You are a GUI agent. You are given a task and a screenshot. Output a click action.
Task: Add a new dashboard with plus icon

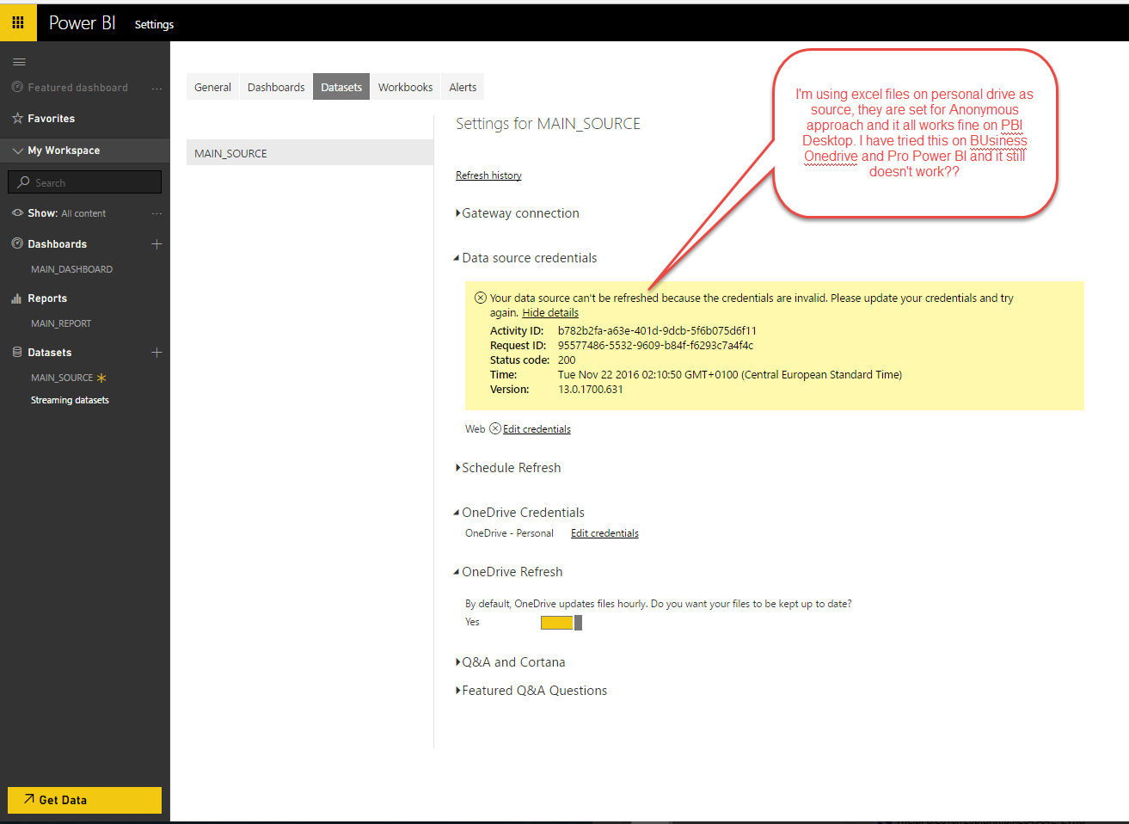click(x=156, y=244)
